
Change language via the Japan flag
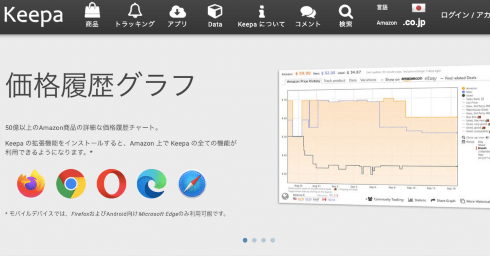419,8
